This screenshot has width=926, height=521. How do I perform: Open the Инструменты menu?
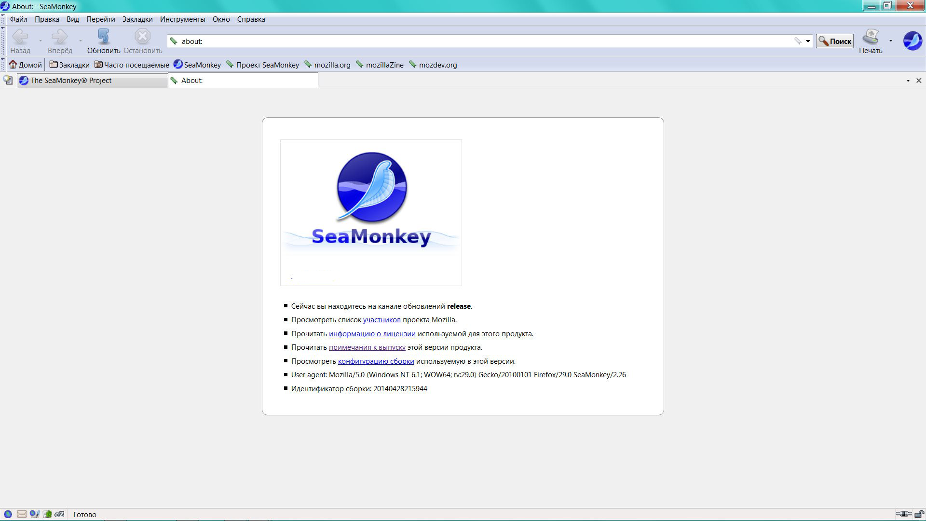(183, 19)
